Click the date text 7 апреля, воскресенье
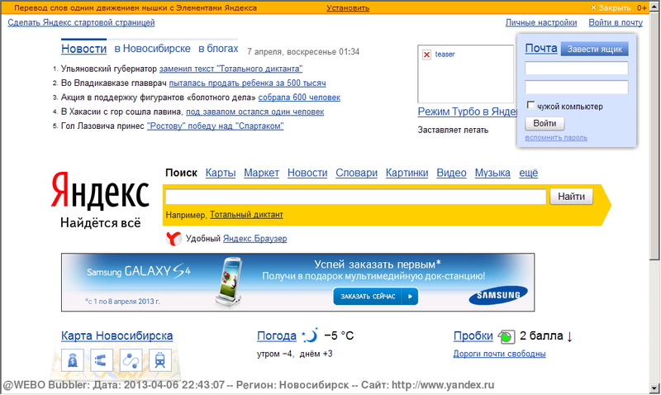 [292, 52]
